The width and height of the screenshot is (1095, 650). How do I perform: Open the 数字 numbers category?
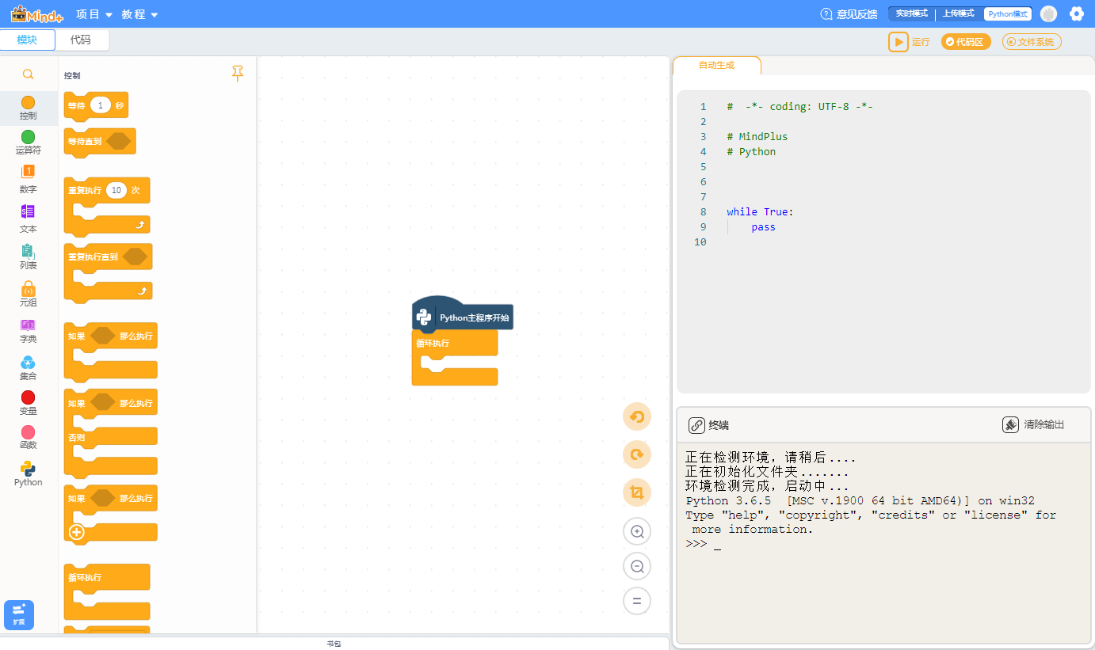[29, 179]
